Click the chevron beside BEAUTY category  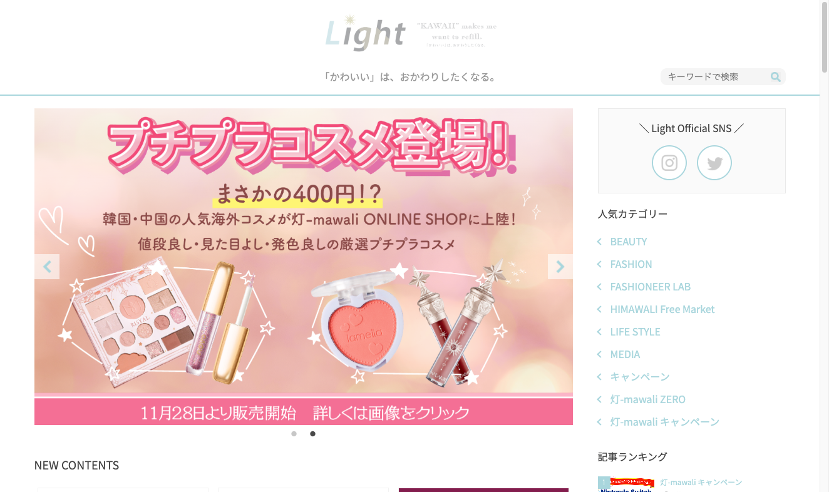(599, 242)
